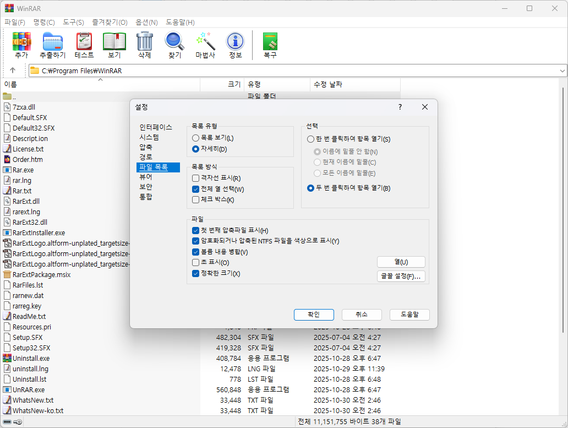
Task: Open the 옵션(N) menu
Action: coord(147,23)
